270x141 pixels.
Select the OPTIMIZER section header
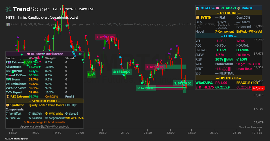(228, 78)
